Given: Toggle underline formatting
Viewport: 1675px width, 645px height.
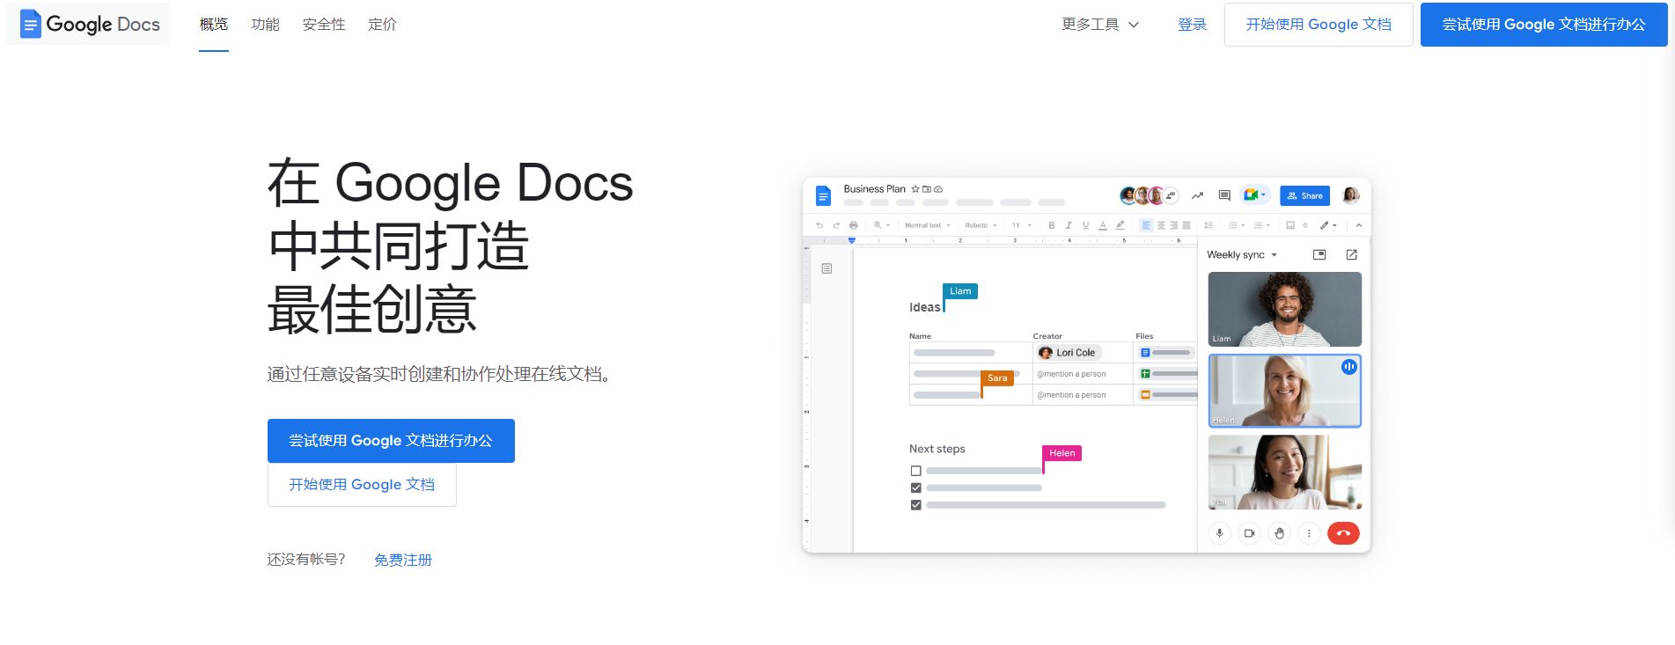Looking at the screenshot, I should tap(1085, 225).
